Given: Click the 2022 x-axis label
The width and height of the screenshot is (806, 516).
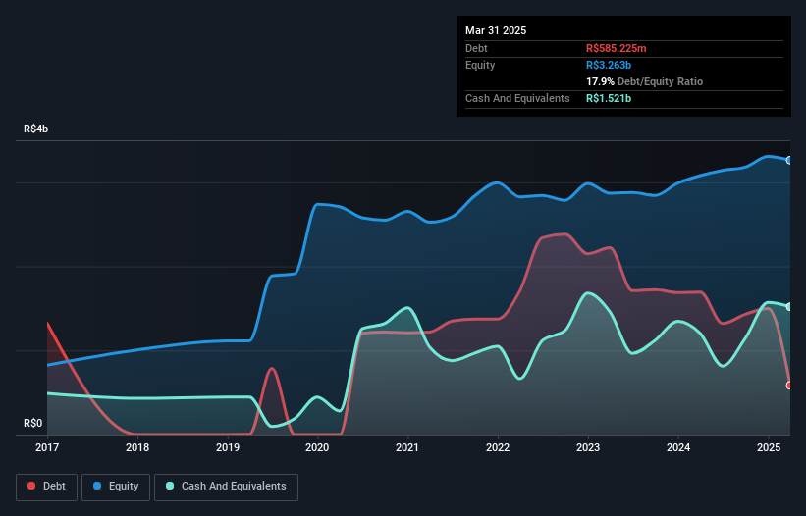Looking at the screenshot, I should tap(498, 447).
